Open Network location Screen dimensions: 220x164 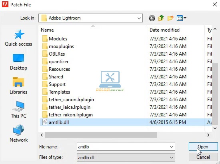point(18,134)
